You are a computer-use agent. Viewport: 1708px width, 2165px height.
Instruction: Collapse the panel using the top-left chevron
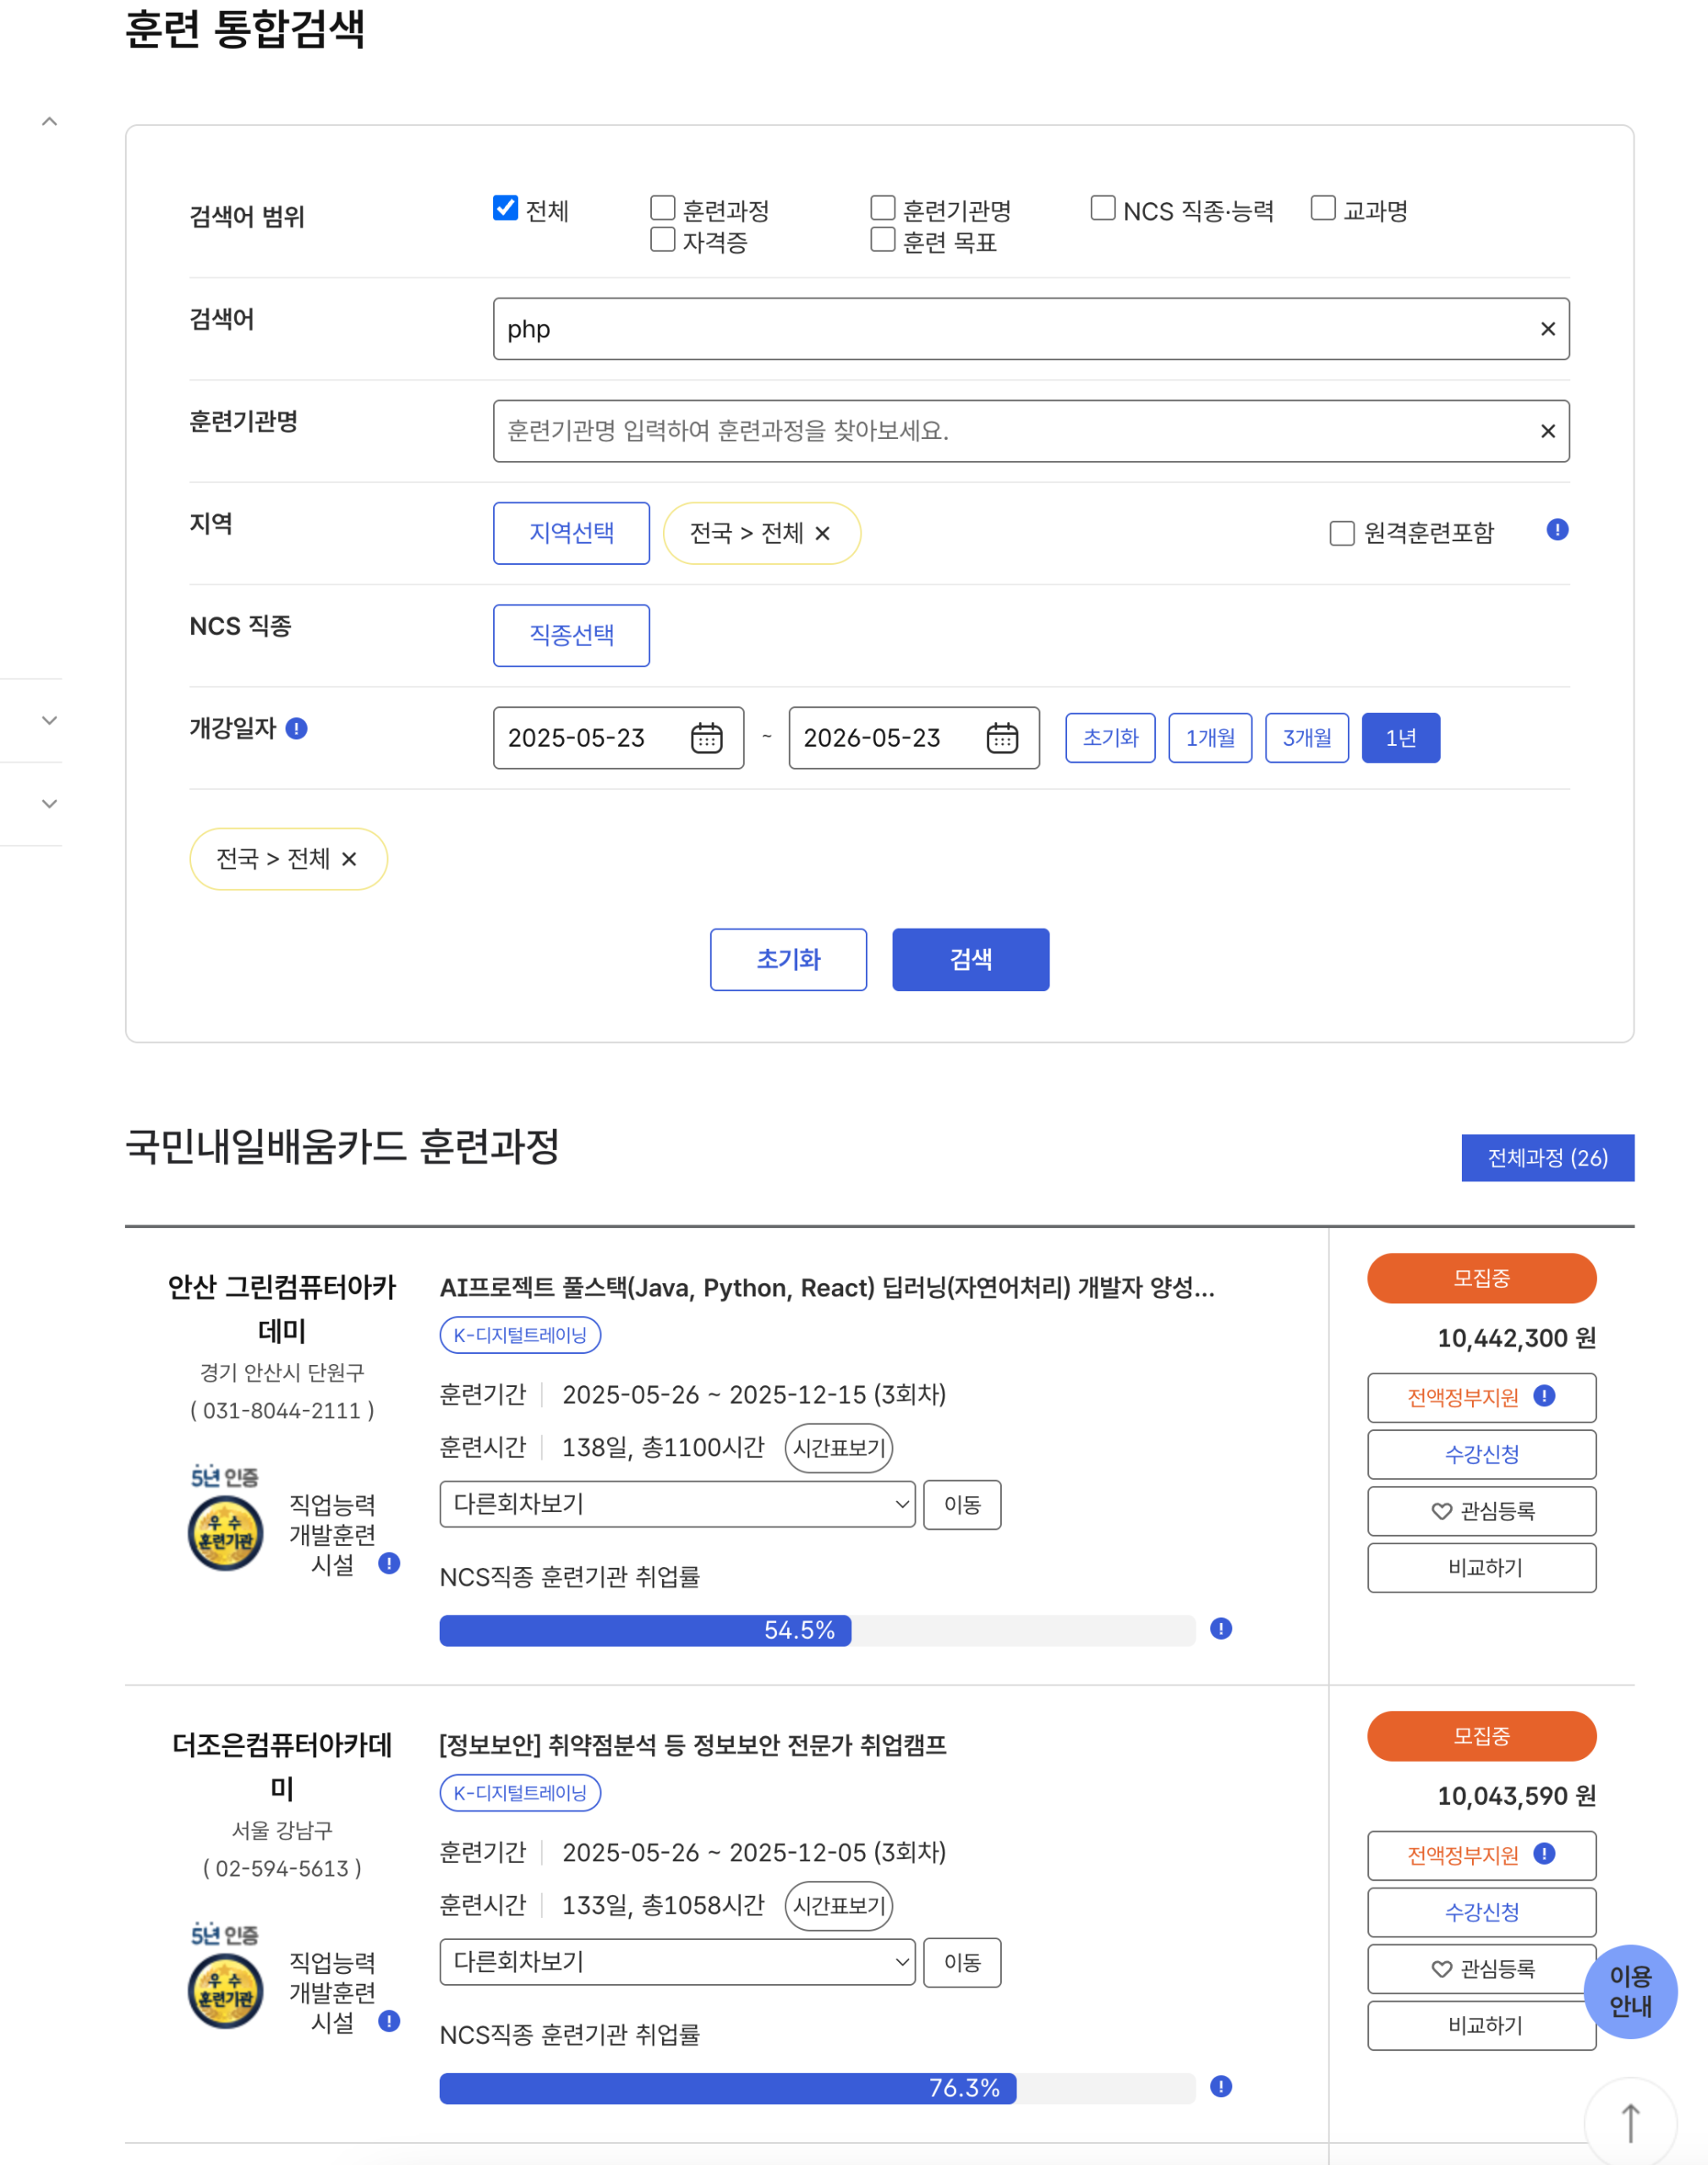(48, 120)
